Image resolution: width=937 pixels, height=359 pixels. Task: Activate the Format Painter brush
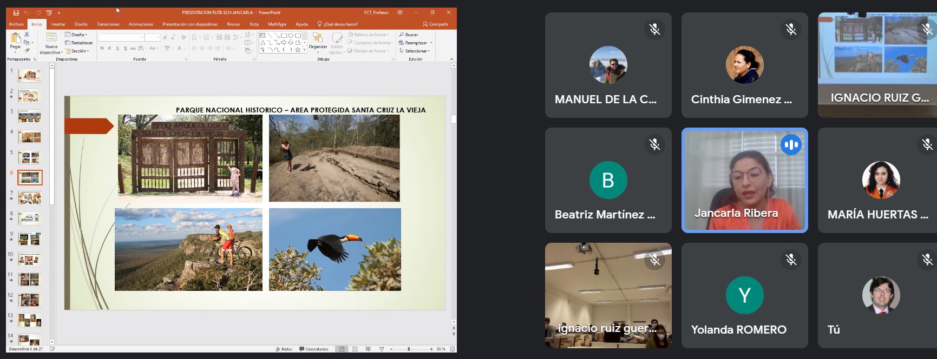(27, 50)
